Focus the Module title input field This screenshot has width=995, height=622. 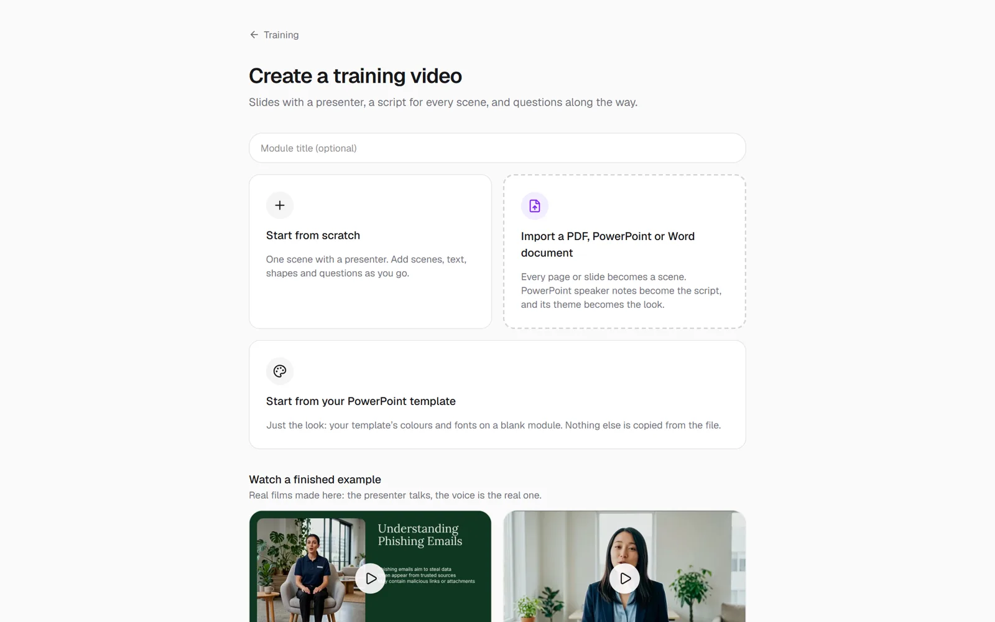(x=497, y=148)
